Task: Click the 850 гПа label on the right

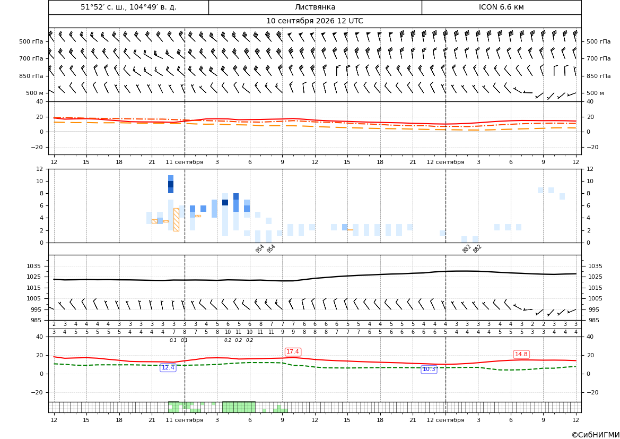Action: tap(599, 75)
